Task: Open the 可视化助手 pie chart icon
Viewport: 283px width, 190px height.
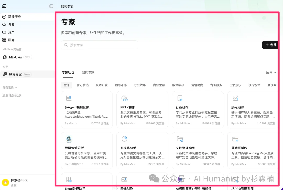Action: click(x=124, y=139)
